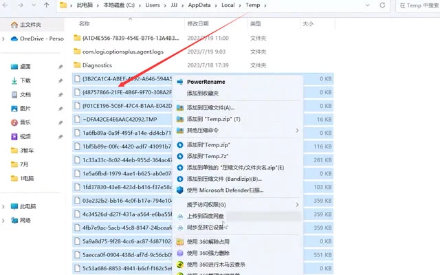
Task: Click Temp in the address path
Action: pos(252,5)
